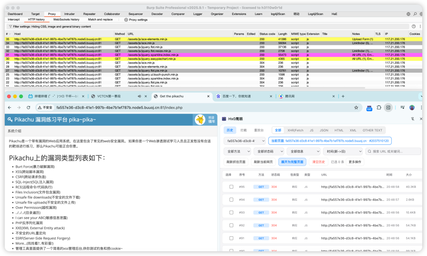Tick the checkbox for request #93
The height and width of the screenshot is (256, 427).
point(231,213)
